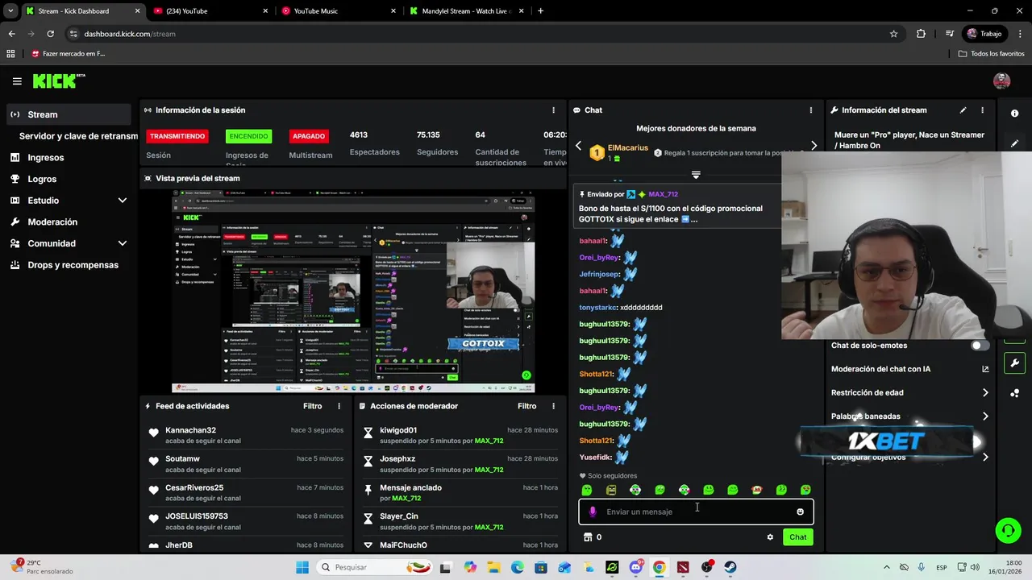
Task: Open green headset support bubble
Action: pos(1008,530)
